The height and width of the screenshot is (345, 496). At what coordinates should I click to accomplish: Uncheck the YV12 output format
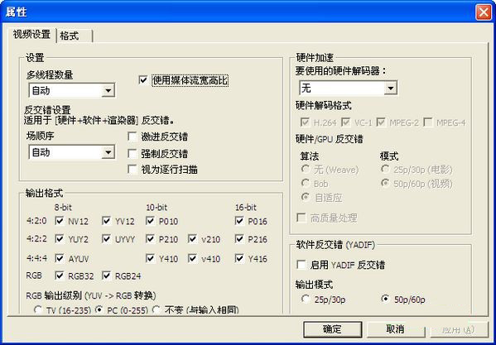pyautogui.click(x=106, y=221)
